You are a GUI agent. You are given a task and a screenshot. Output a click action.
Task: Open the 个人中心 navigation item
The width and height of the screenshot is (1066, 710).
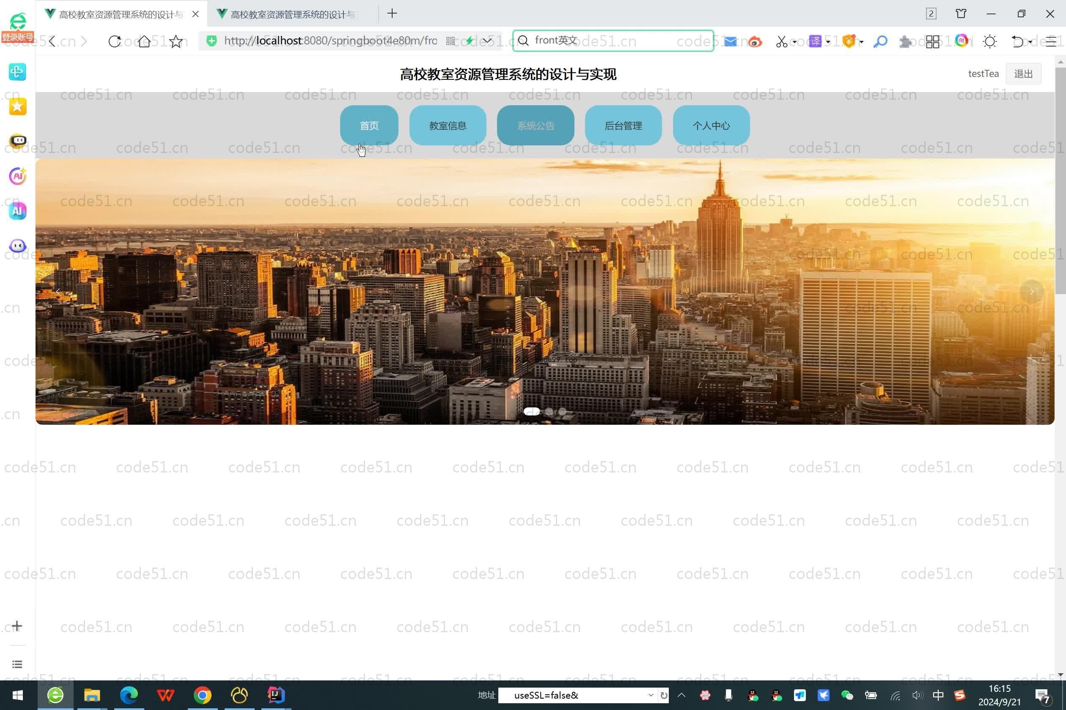coord(711,126)
